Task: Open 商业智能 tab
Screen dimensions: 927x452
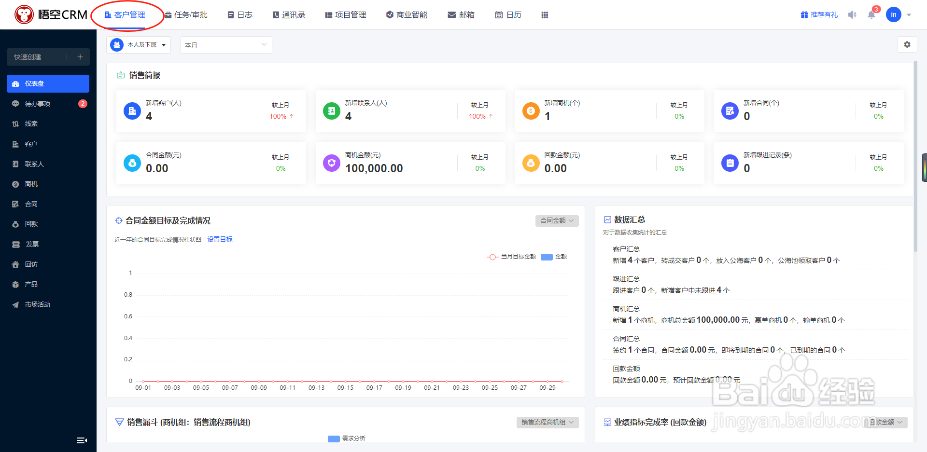Action: tap(407, 15)
